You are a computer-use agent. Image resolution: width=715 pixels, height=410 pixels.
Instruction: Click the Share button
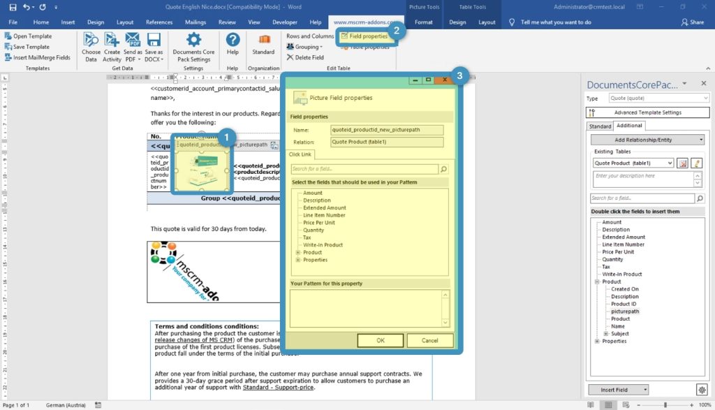pyautogui.click(x=692, y=22)
